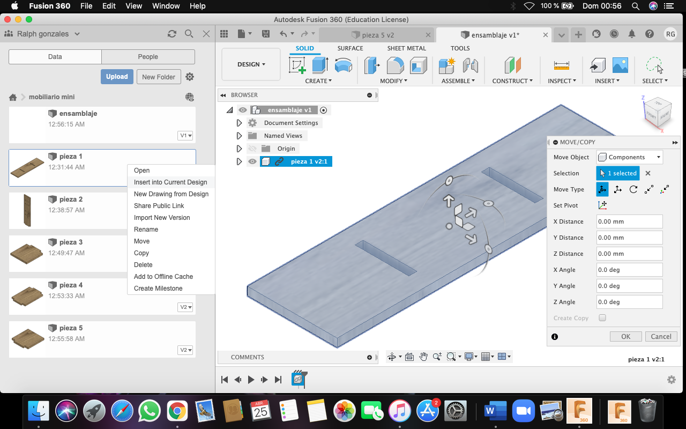
Task: Select the Extrude tool
Action: 320,65
